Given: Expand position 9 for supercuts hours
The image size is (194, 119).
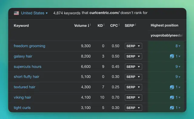Looking at the screenshot, I should click(178, 67).
